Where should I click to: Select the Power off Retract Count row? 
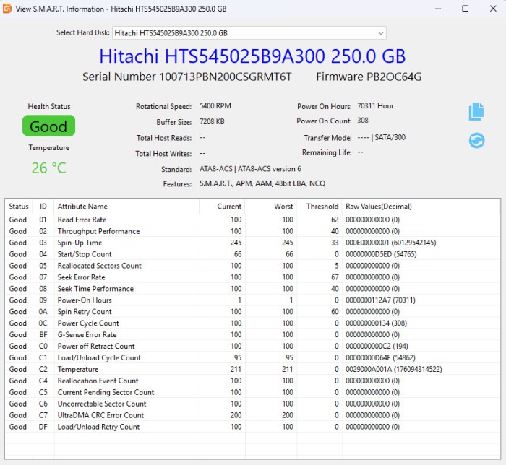[x=253, y=346]
